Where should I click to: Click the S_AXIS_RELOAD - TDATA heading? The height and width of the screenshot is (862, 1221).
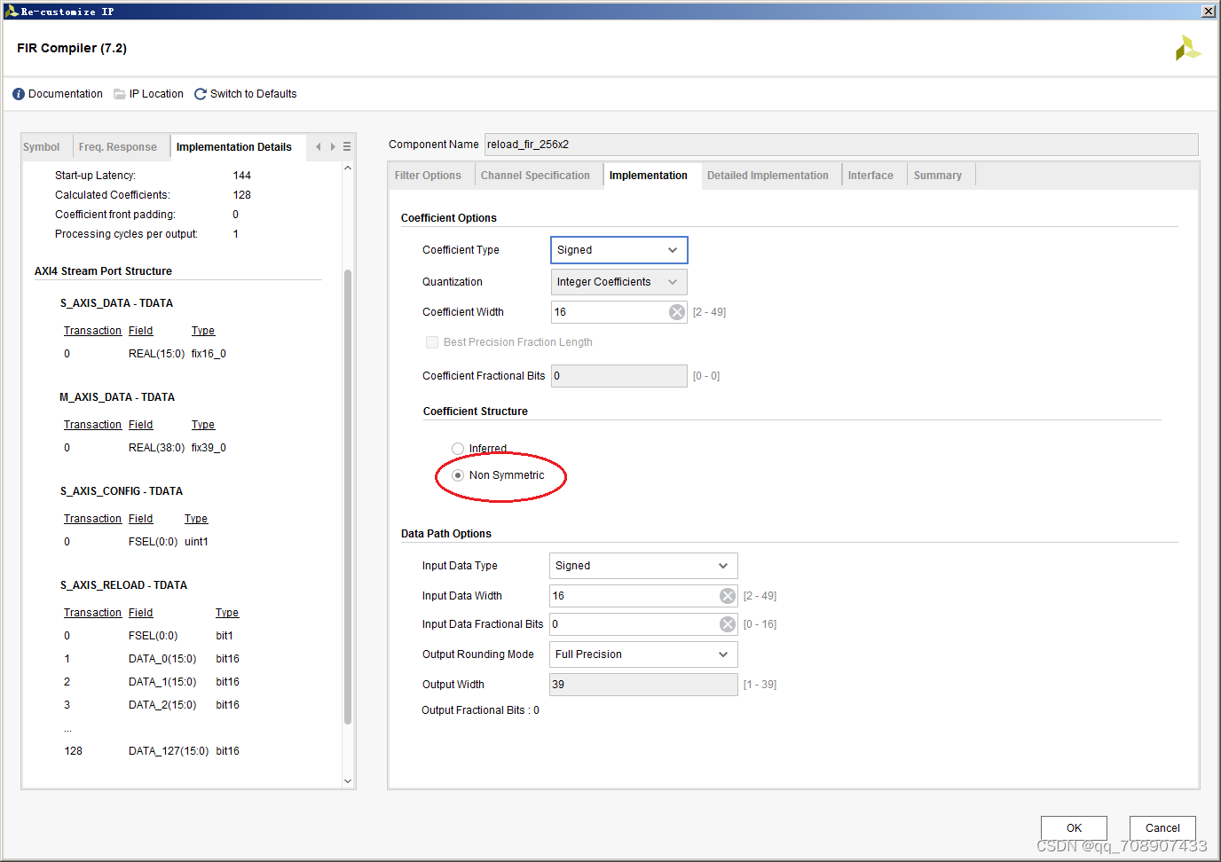click(x=123, y=585)
